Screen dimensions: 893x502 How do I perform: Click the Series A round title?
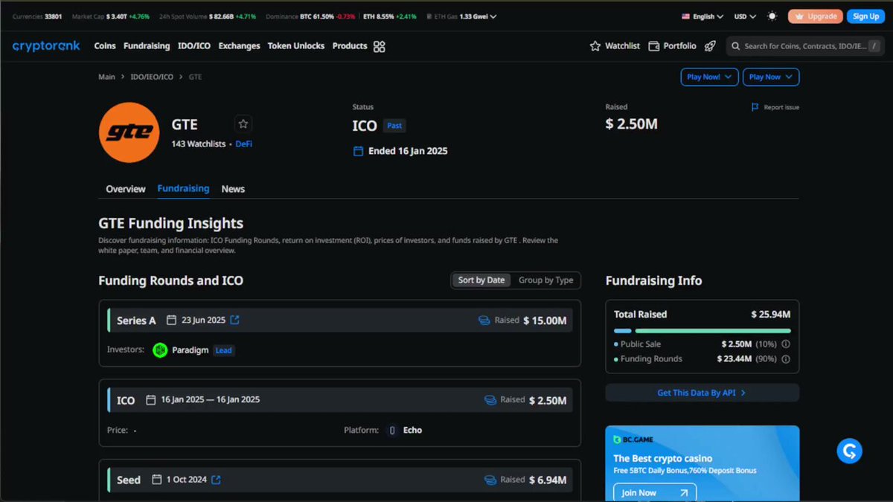tap(136, 321)
